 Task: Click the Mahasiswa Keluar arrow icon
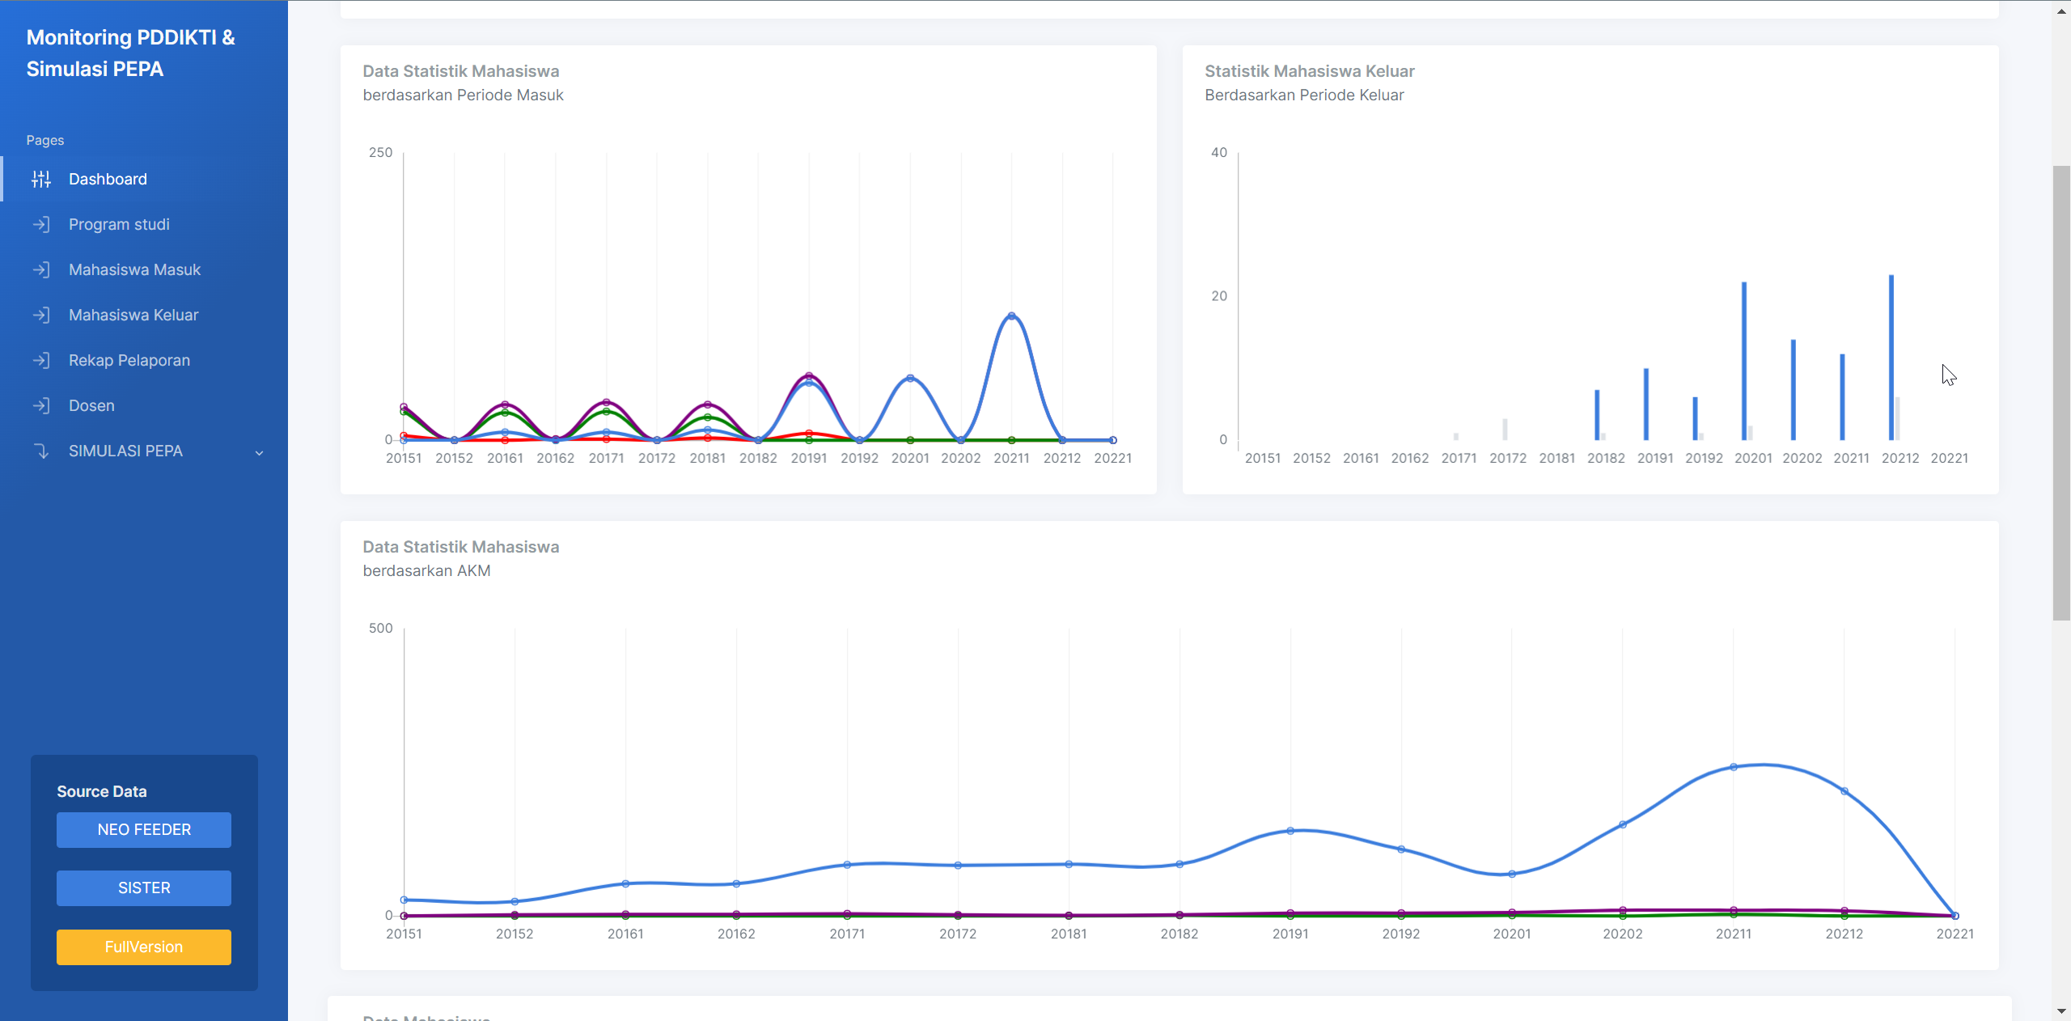pos(41,315)
